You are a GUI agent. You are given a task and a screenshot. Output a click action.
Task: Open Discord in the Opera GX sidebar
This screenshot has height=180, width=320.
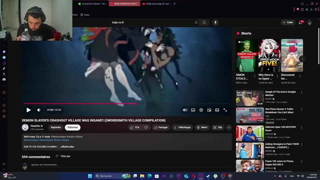click(4, 79)
